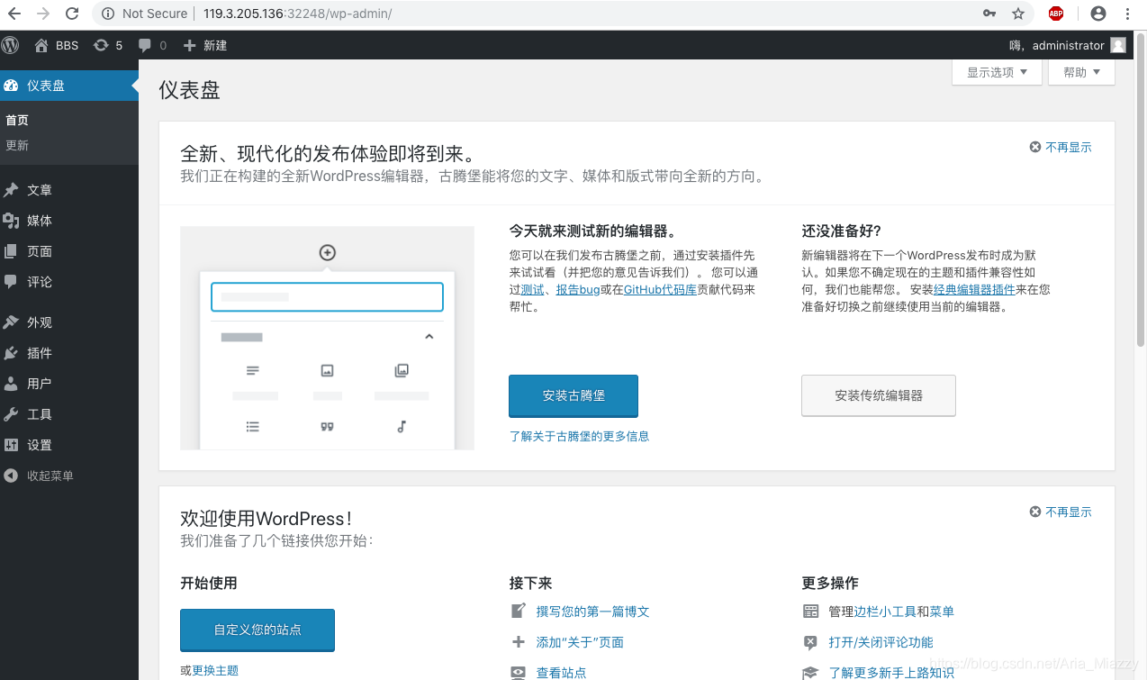Image resolution: width=1147 pixels, height=680 pixels.
Task: Click the collapse chevron in editor preview
Action: point(429,337)
